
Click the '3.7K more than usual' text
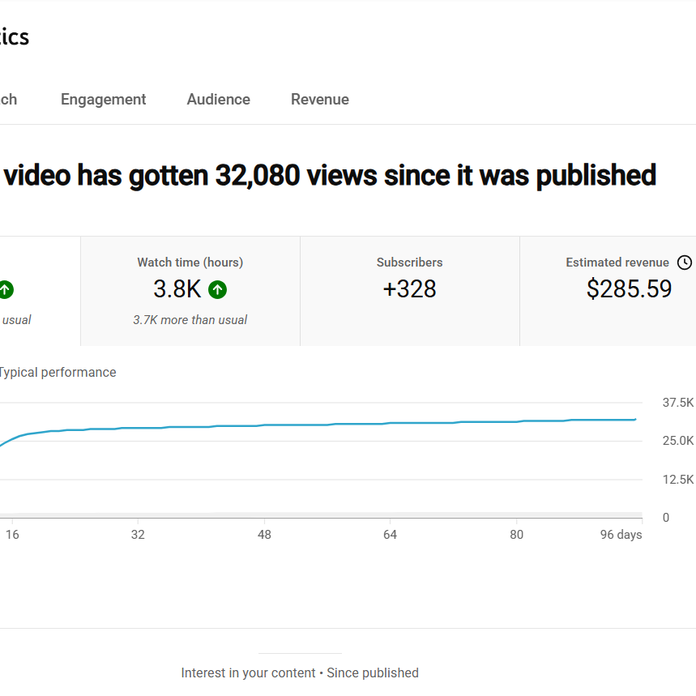point(190,320)
